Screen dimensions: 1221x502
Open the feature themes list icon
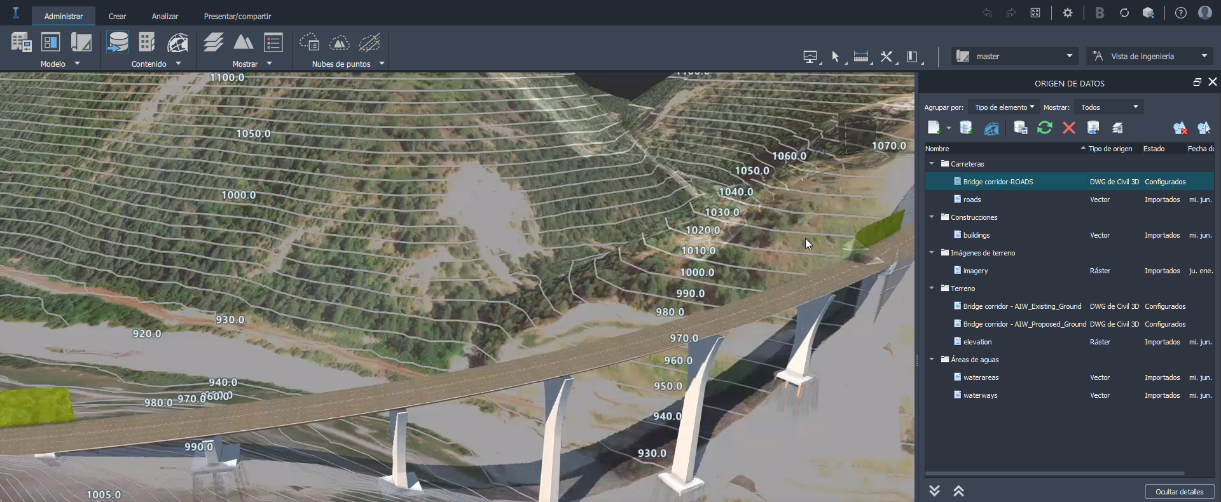click(273, 43)
